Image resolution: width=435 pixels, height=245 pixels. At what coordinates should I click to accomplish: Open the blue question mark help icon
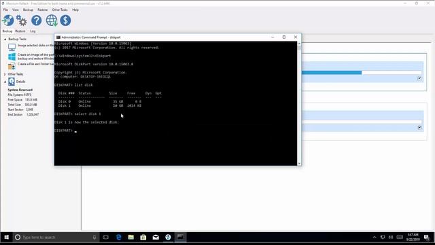(x=36, y=20)
